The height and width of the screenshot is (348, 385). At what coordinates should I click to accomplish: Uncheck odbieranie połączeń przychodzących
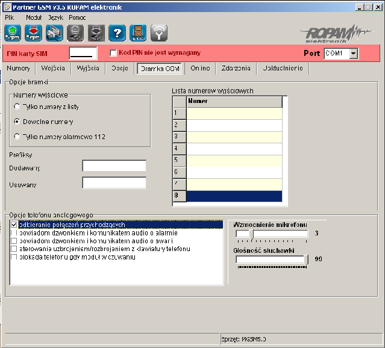coord(14,225)
